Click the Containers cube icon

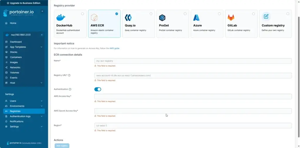pos(6,57)
